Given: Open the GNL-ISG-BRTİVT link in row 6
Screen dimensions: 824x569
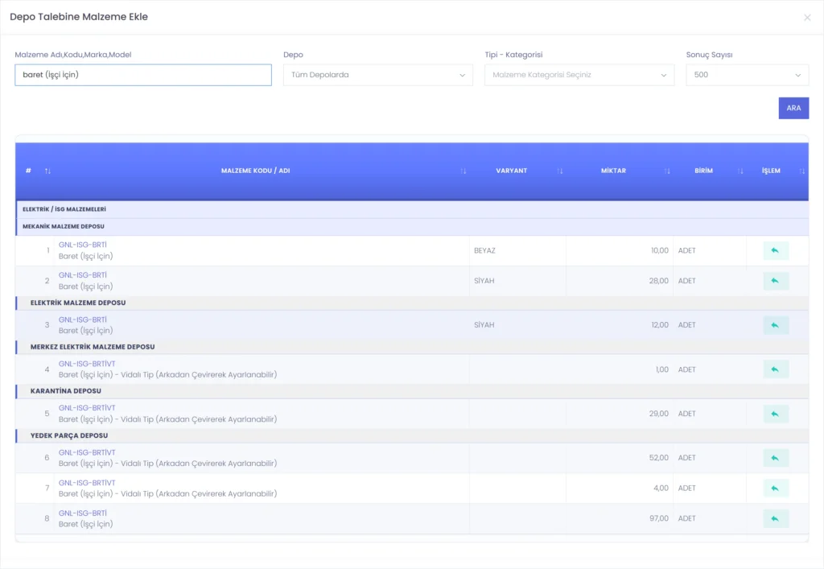Looking at the screenshot, I should click(87, 452).
